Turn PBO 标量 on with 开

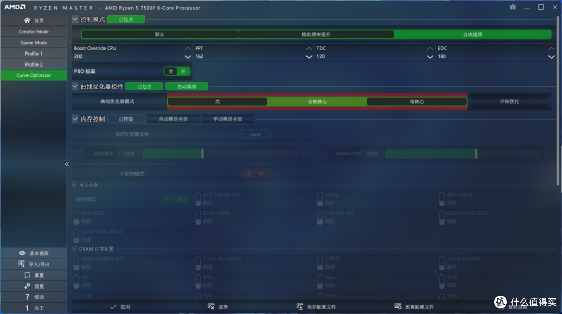183,71
